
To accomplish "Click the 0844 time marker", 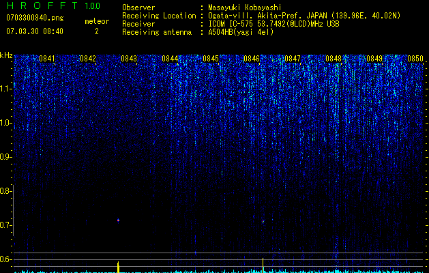I will pyautogui.click(x=170, y=59).
